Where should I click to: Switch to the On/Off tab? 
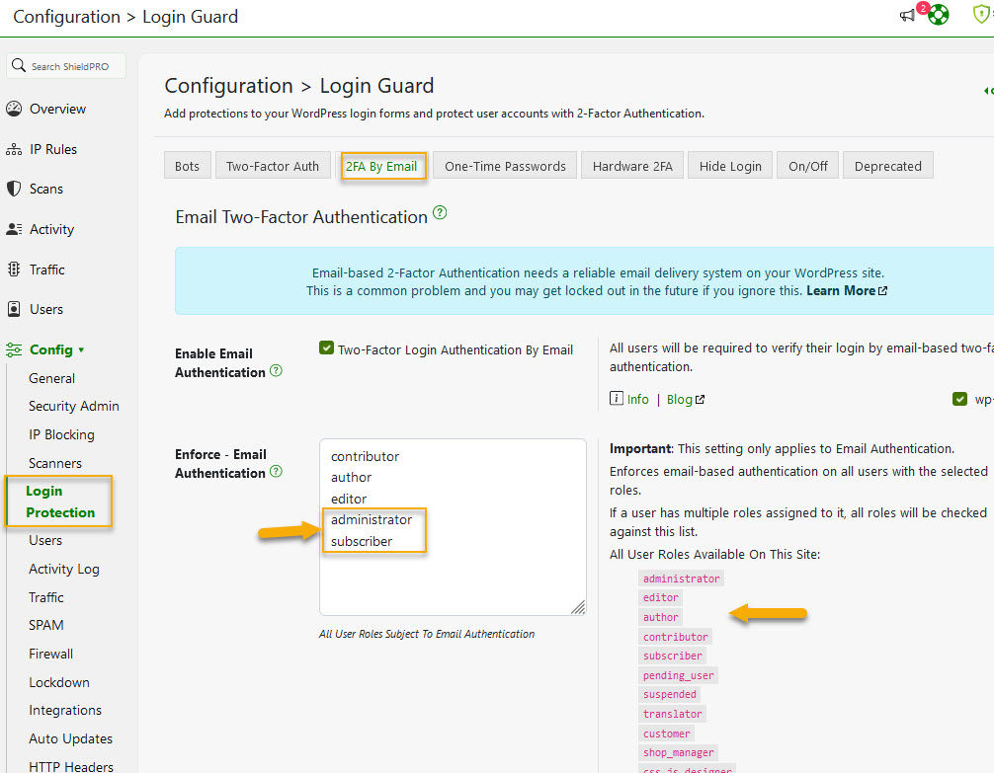point(808,166)
